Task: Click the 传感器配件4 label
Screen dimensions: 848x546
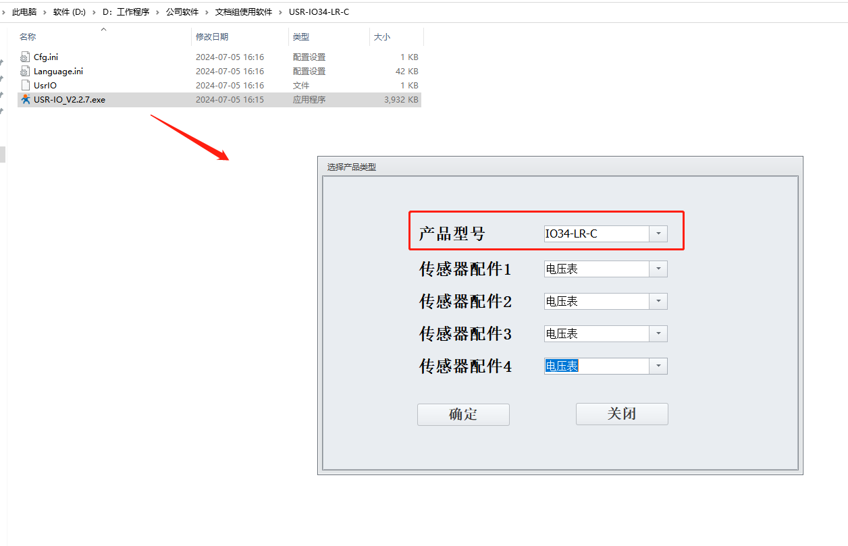Action: (x=465, y=366)
